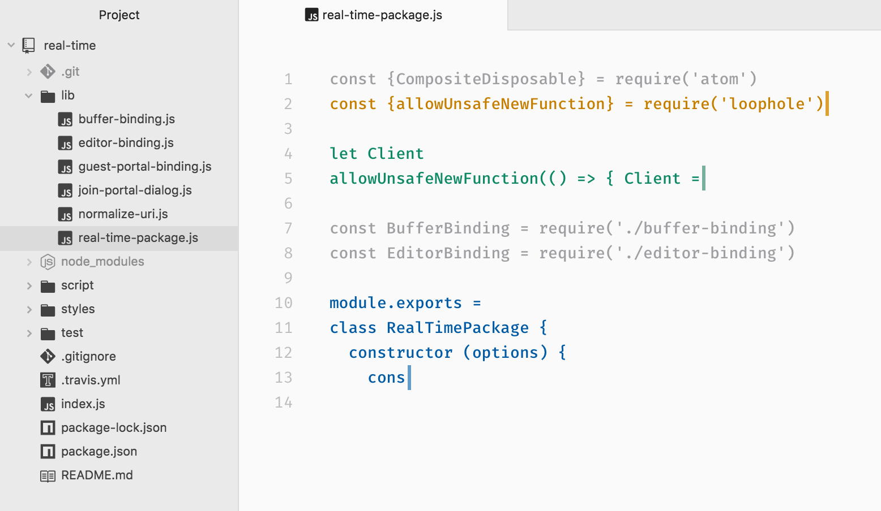Click 'module.exports' on line 10
This screenshot has height=511, width=881.
click(396, 303)
